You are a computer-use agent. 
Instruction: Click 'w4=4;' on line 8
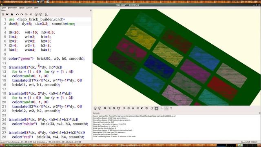click(x=30, y=50)
